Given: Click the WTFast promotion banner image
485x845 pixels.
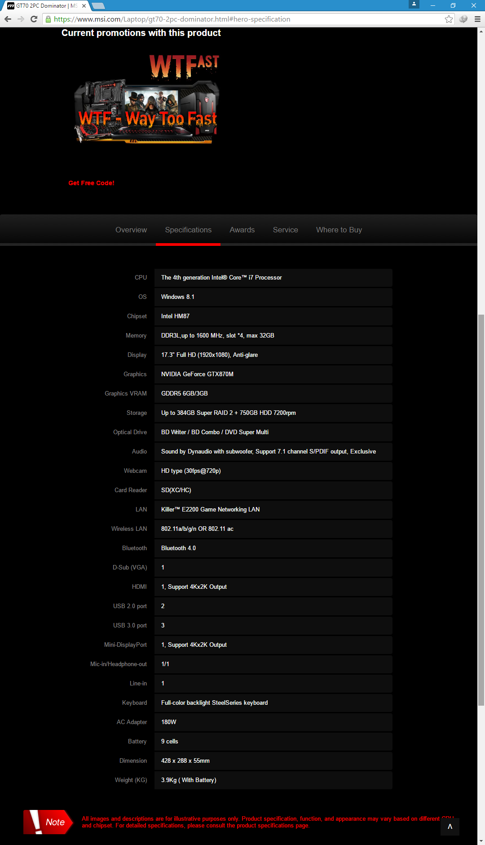Looking at the screenshot, I should tap(147, 99).
